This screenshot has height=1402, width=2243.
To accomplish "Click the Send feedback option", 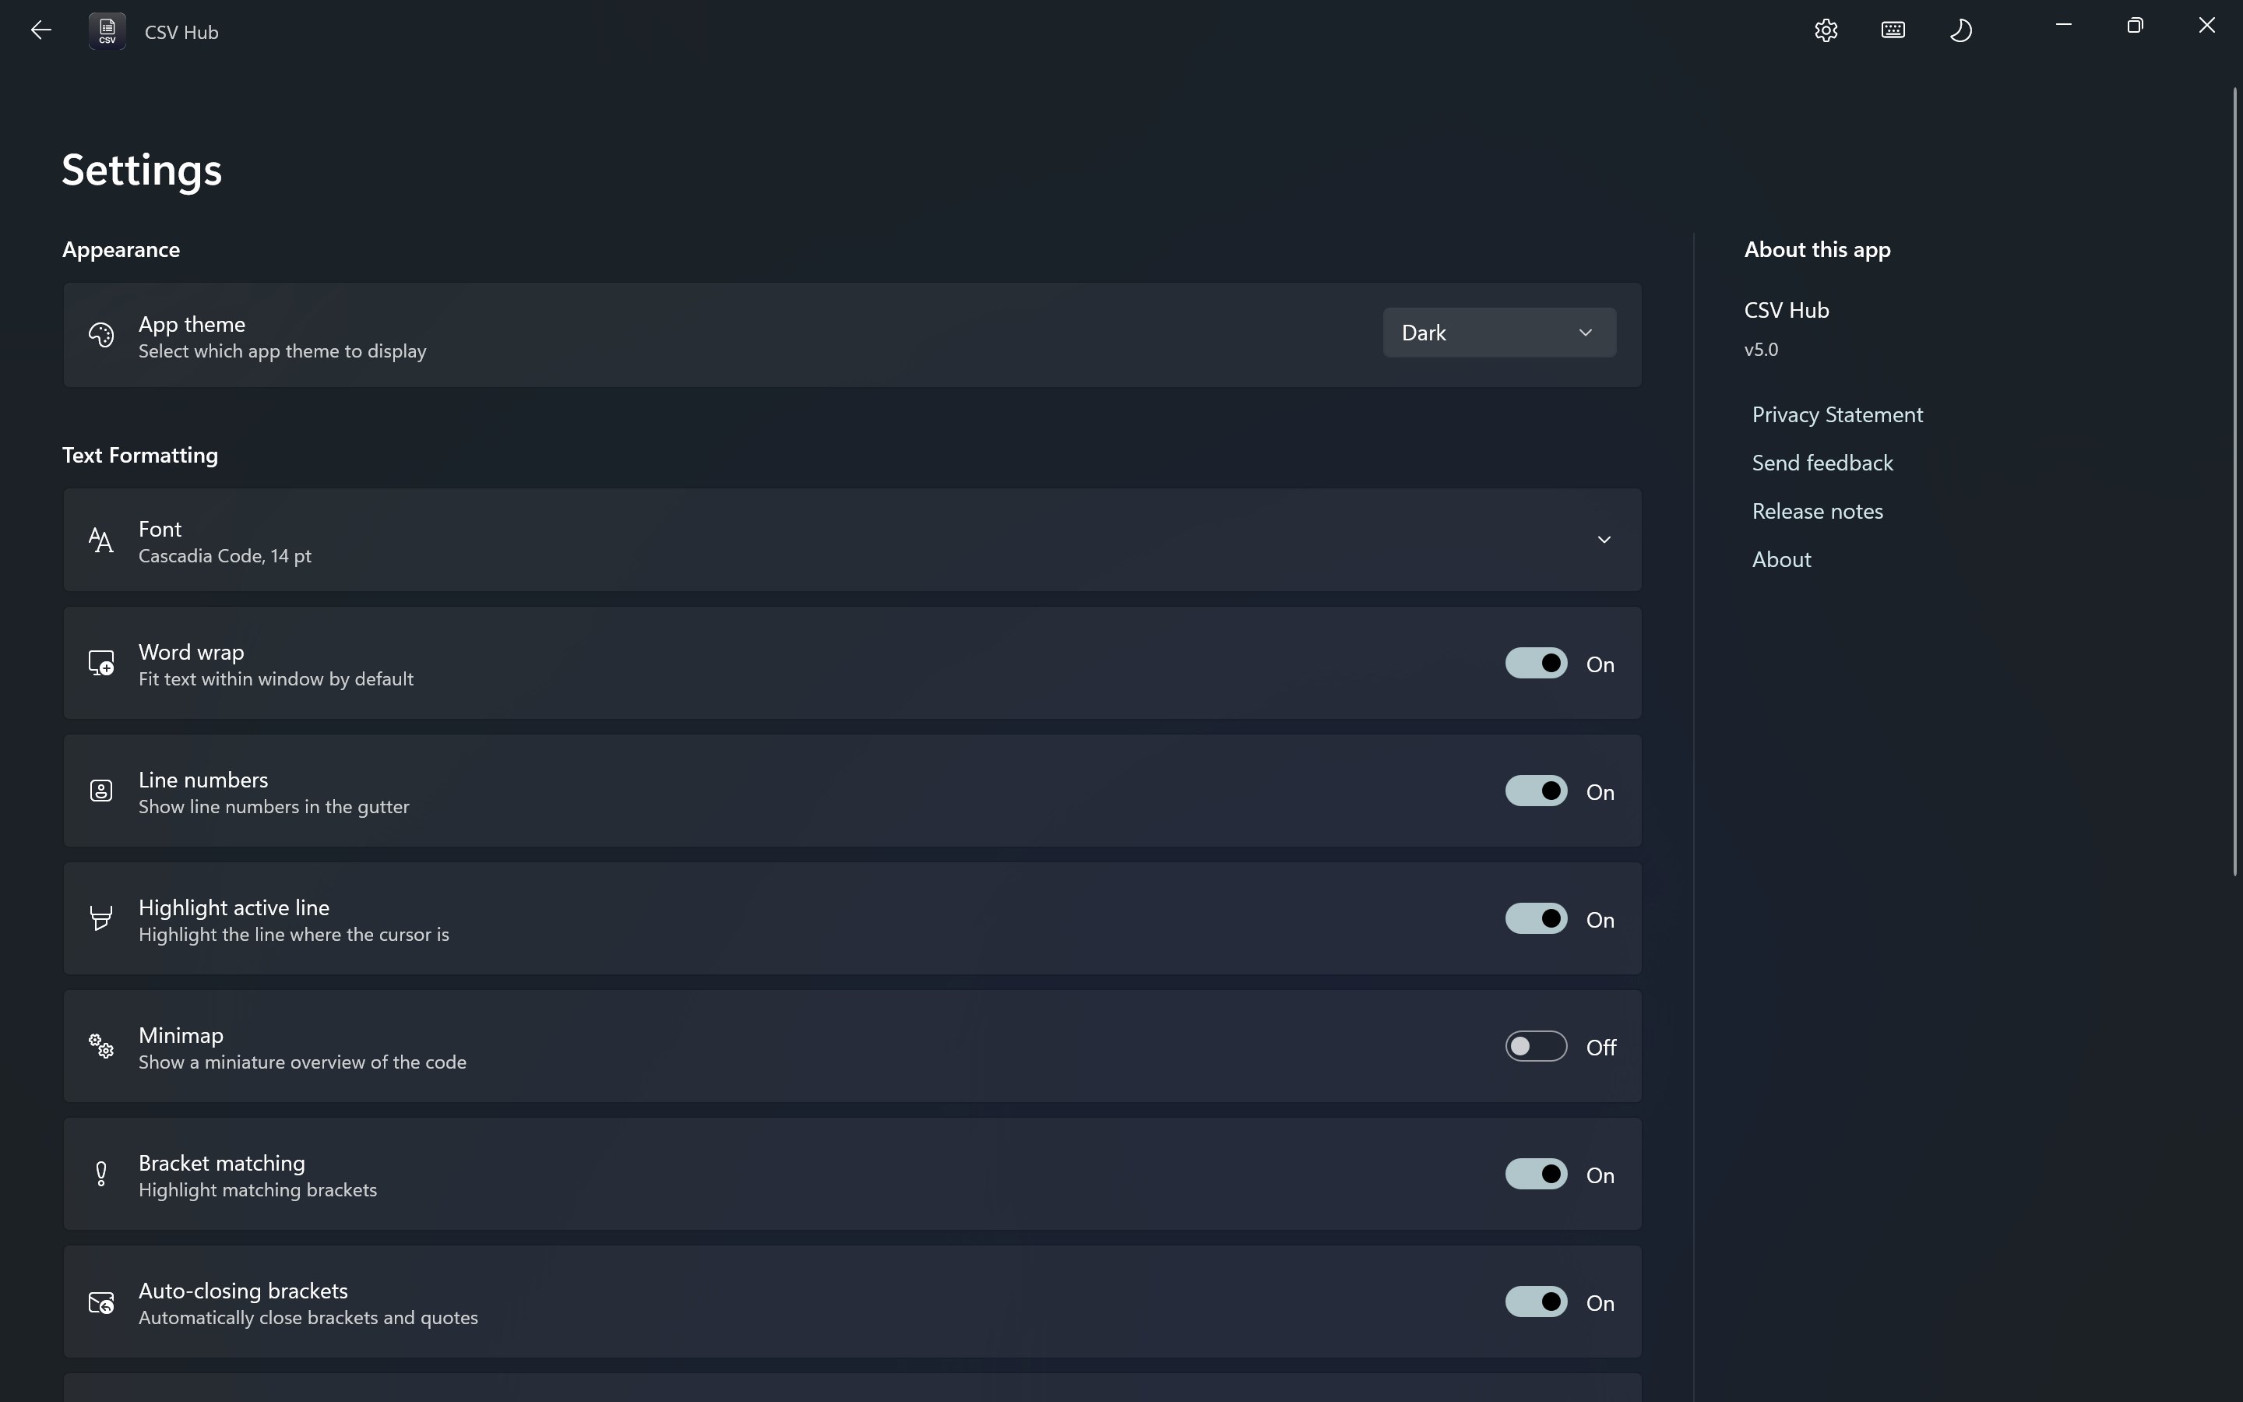I will click(x=1822, y=462).
